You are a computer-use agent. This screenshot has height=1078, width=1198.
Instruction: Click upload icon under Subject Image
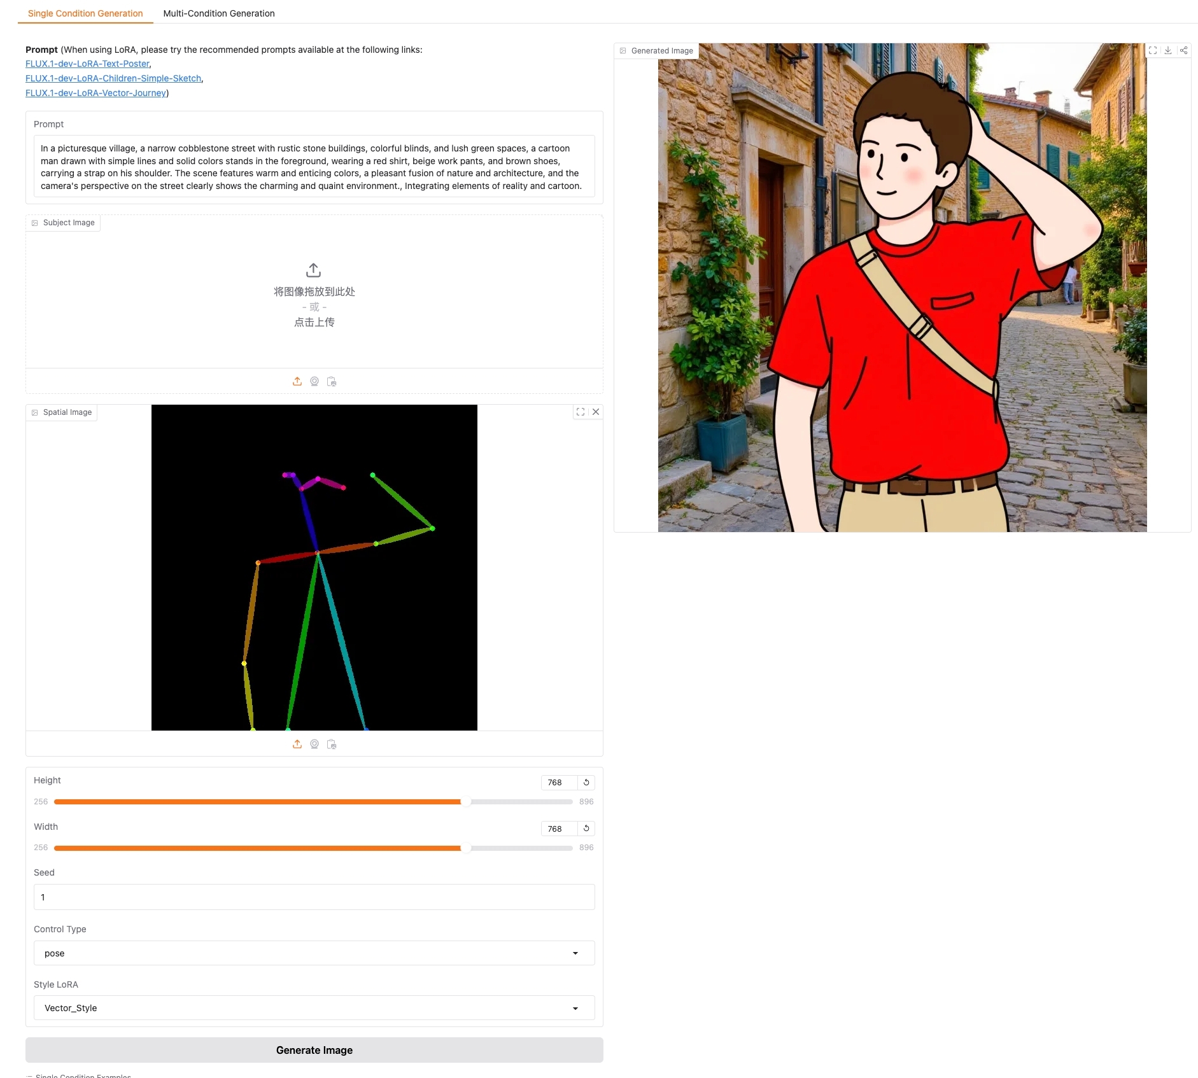coord(297,381)
